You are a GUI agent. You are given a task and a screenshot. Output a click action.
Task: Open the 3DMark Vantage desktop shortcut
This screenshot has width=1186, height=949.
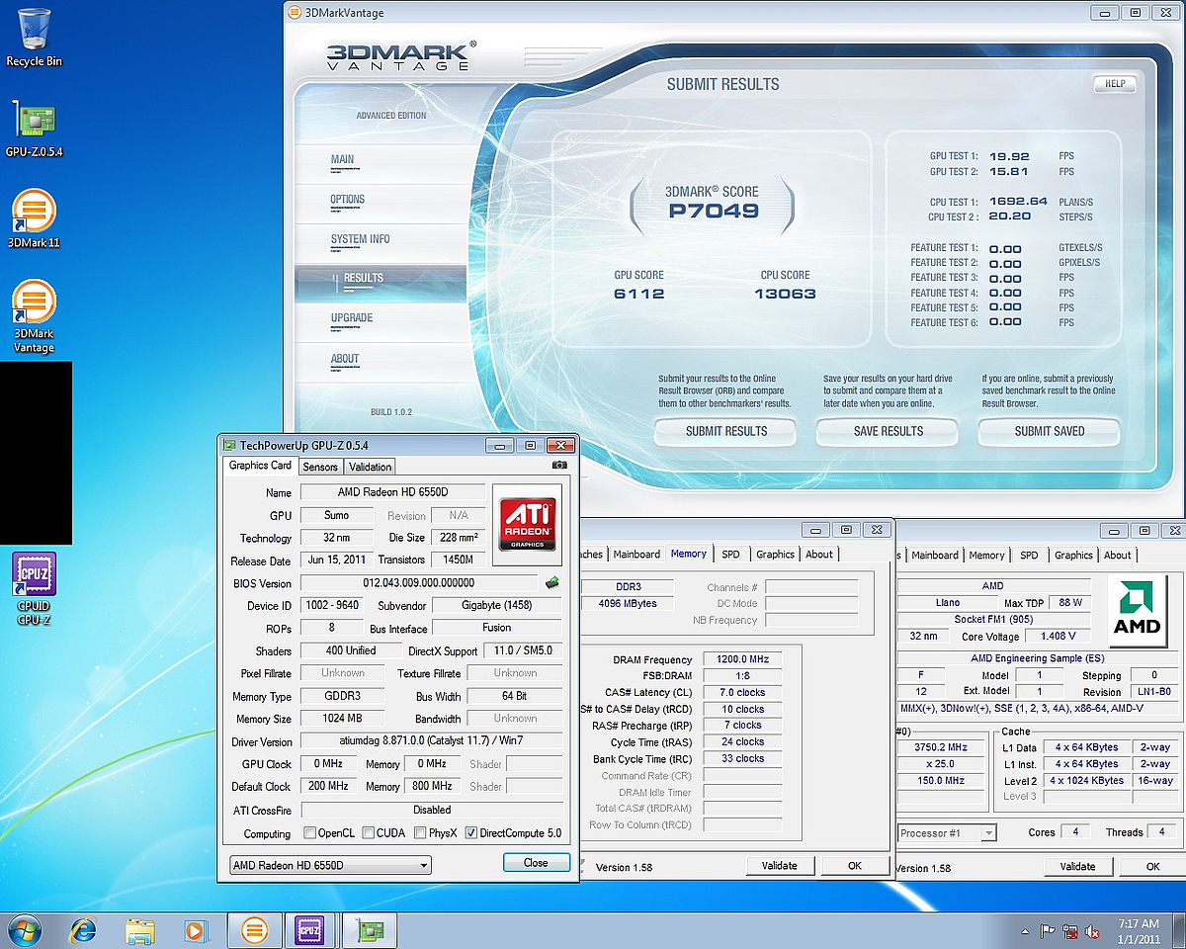[34, 316]
